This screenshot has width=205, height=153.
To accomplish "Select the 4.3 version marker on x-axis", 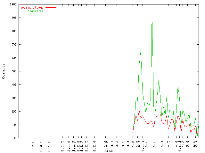I will (x=154, y=143).
